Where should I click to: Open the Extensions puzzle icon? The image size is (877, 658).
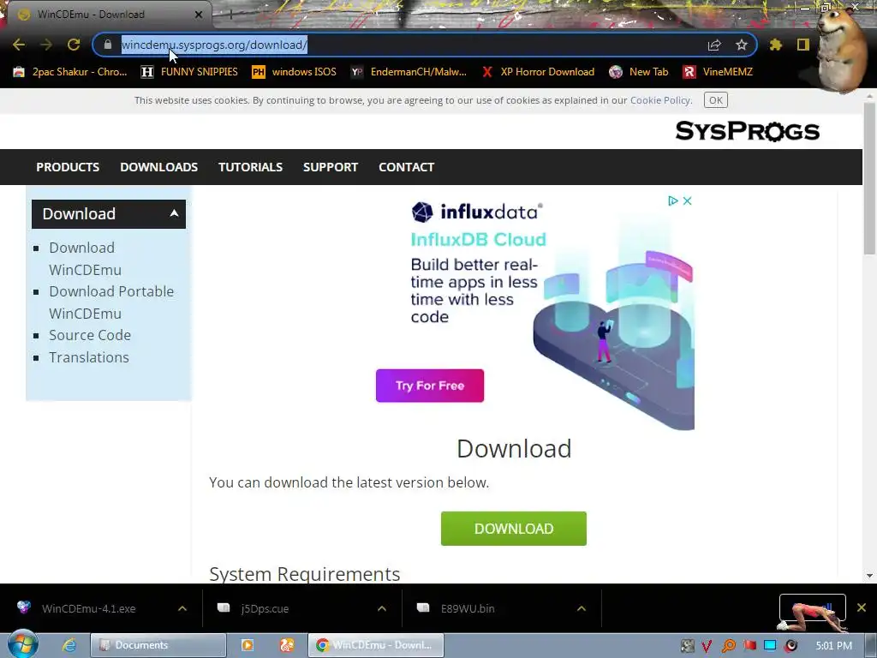click(x=775, y=45)
